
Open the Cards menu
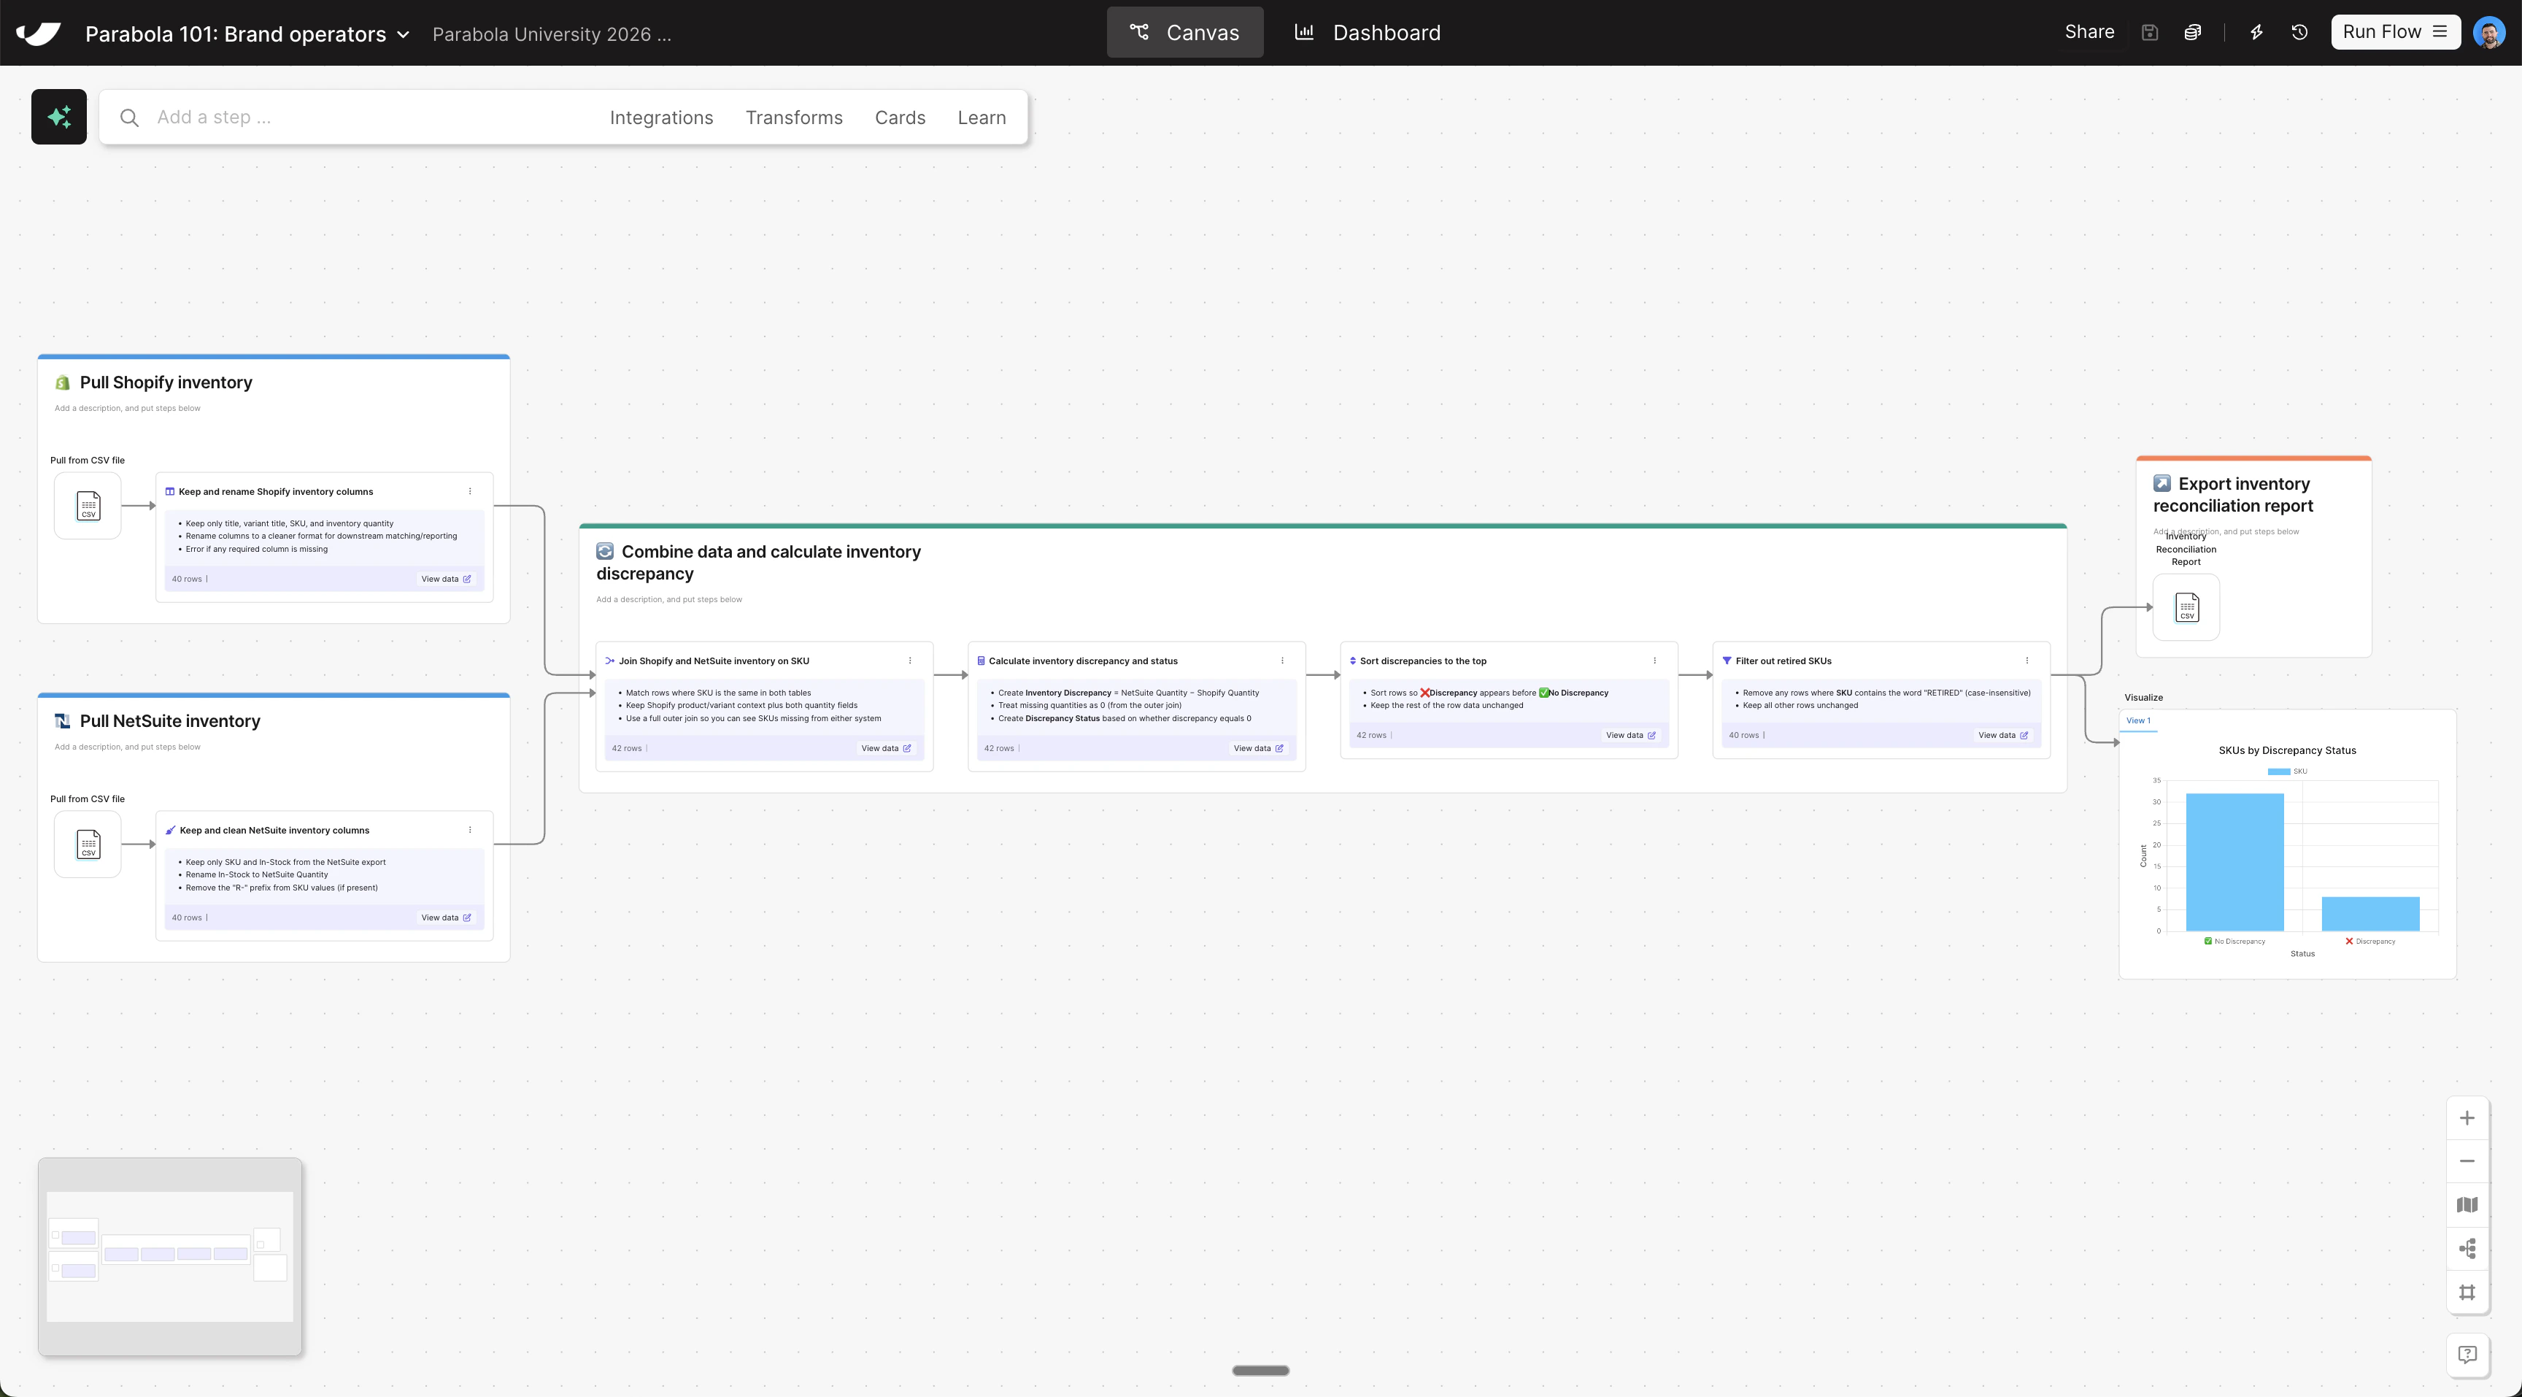point(900,118)
